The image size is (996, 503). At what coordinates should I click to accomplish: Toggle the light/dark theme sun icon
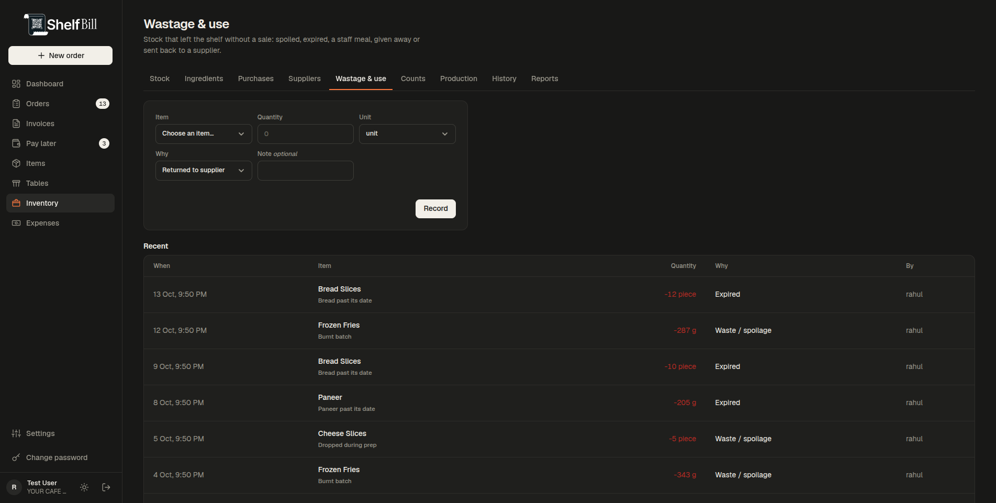coord(84,487)
